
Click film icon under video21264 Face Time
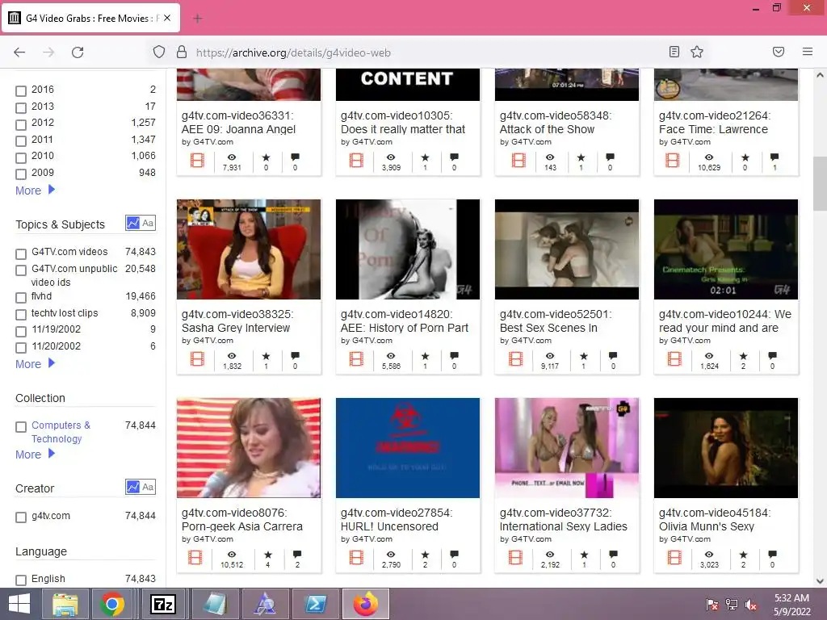pyautogui.click(x=673, y=161)
